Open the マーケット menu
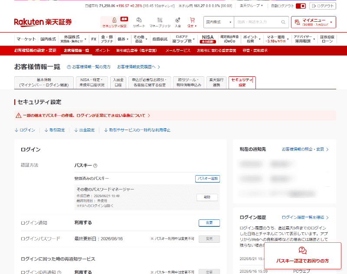347x274 pixels. point(26,39)
